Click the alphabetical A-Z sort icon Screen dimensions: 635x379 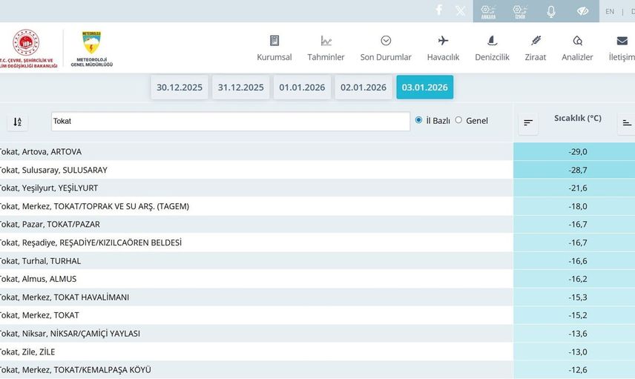click(x=18, y=122)
